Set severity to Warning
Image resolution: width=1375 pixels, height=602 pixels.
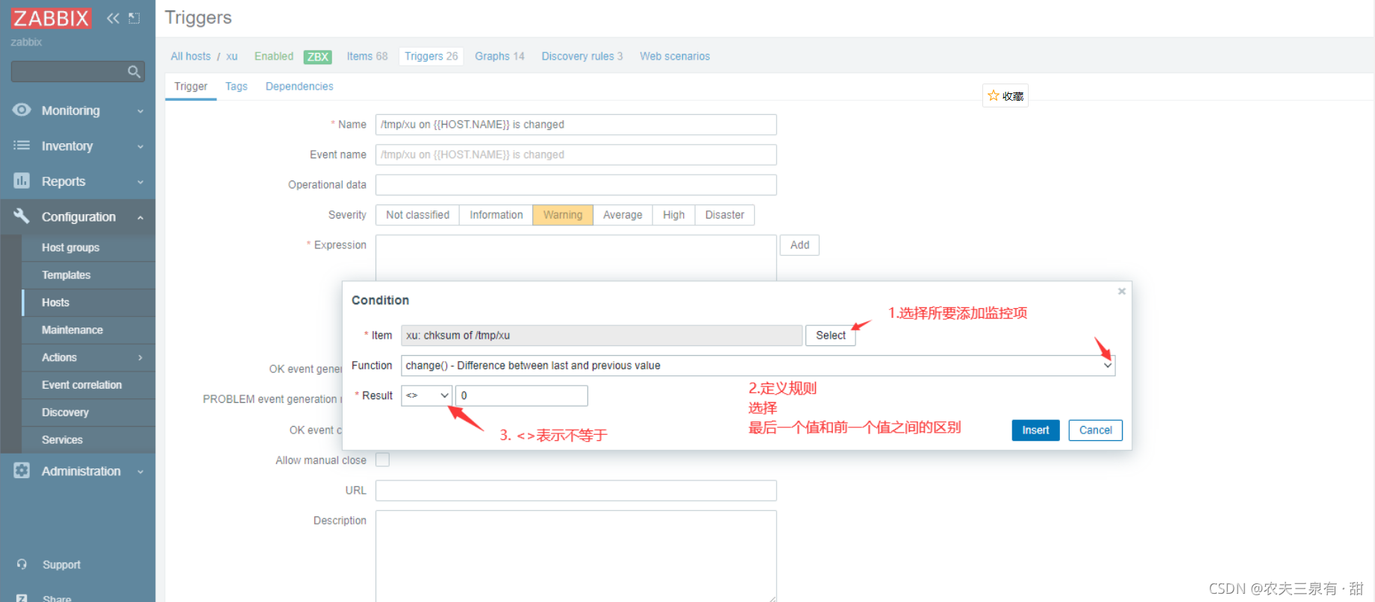click(x=563, y=215)
